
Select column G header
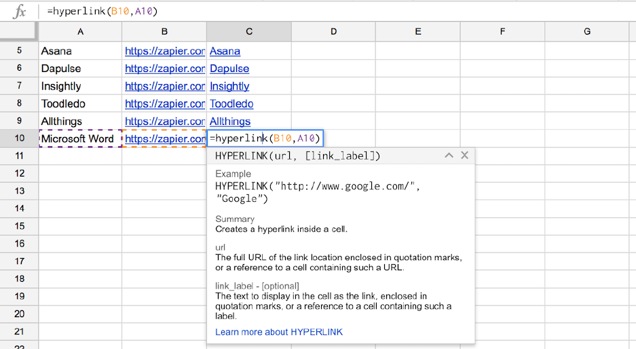[x=586, y=31]
